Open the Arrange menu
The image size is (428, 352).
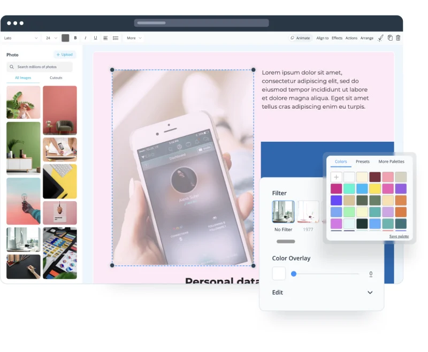tap(366, 38)
